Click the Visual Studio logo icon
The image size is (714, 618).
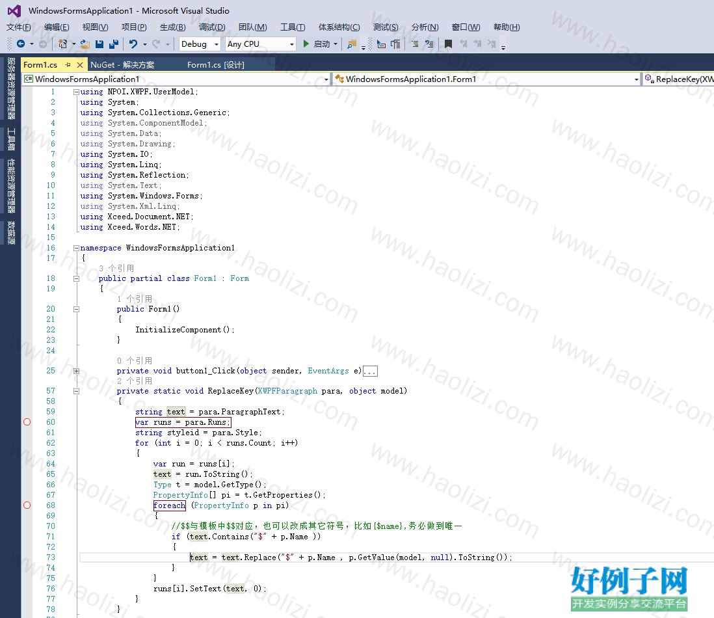tap(14, 10)
